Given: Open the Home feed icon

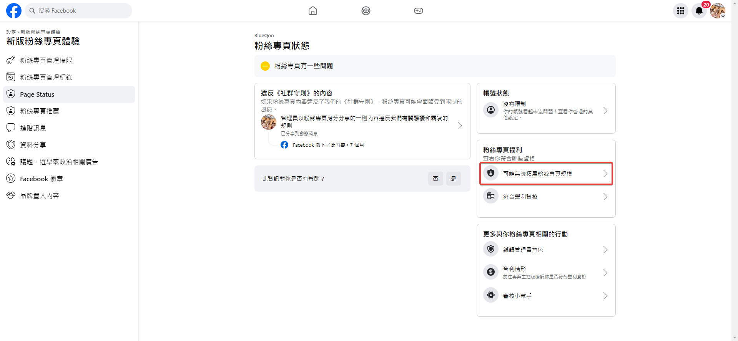Looking at the screenshot, I should pos(313,11).
